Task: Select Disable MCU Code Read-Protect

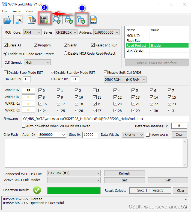Action: pyautogui.click(x=65, y=53)
